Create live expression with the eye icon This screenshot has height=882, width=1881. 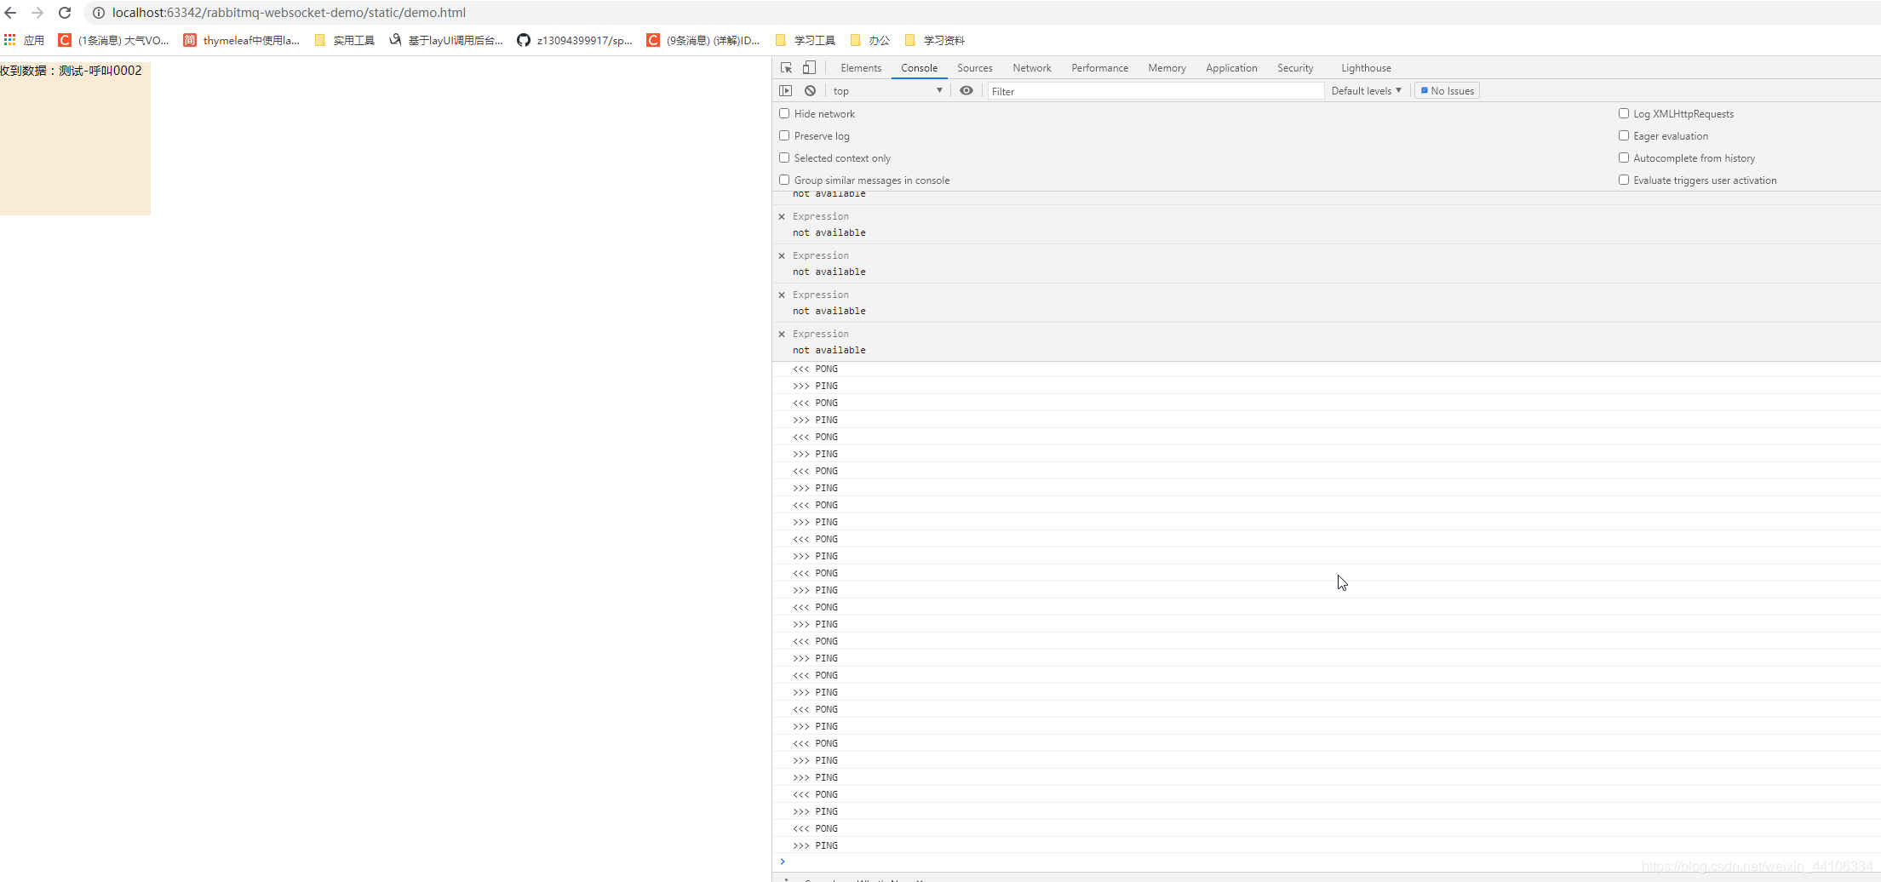click(x=966, y=91)
